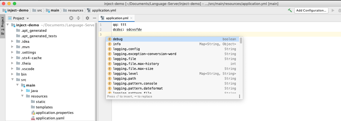This screenshot has width=341, height=121.
Task: Choose logging.file.max-size suggestion
Action: 172,69
